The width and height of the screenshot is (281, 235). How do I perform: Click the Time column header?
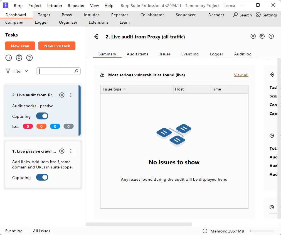tap(229, 89)
